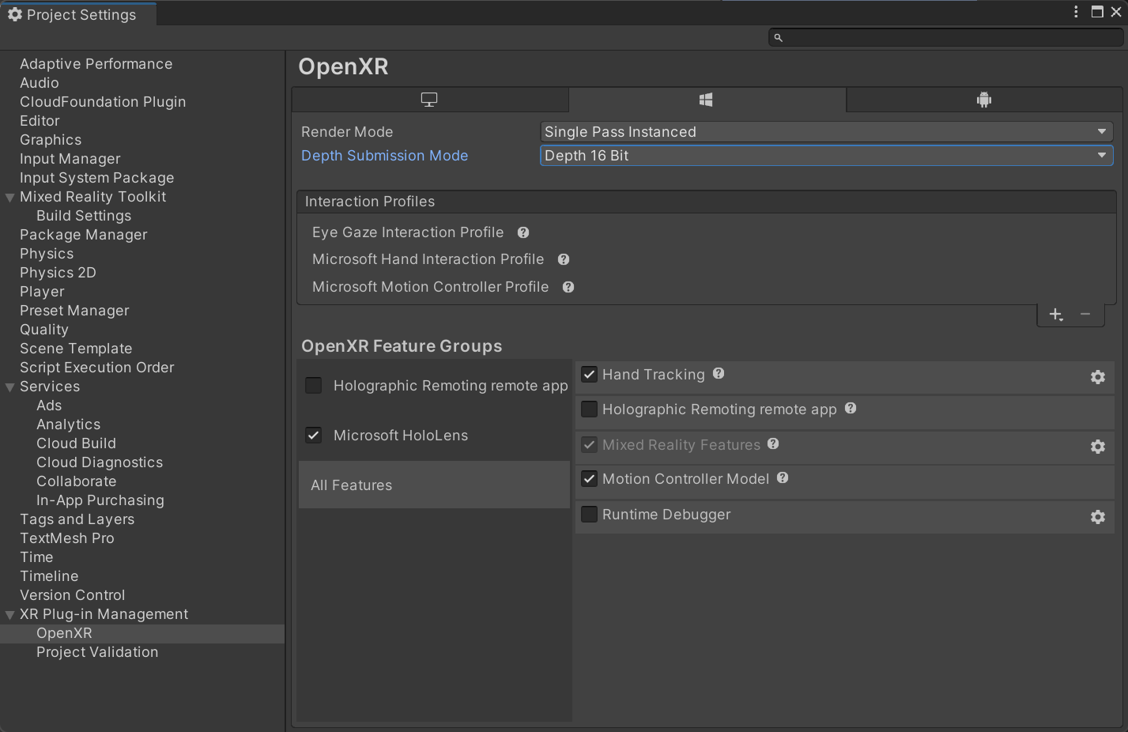The width and height of the screenshot is (1128, 732).
Task: Click the search magnifier icon
Action: click(x=779, y=38)
